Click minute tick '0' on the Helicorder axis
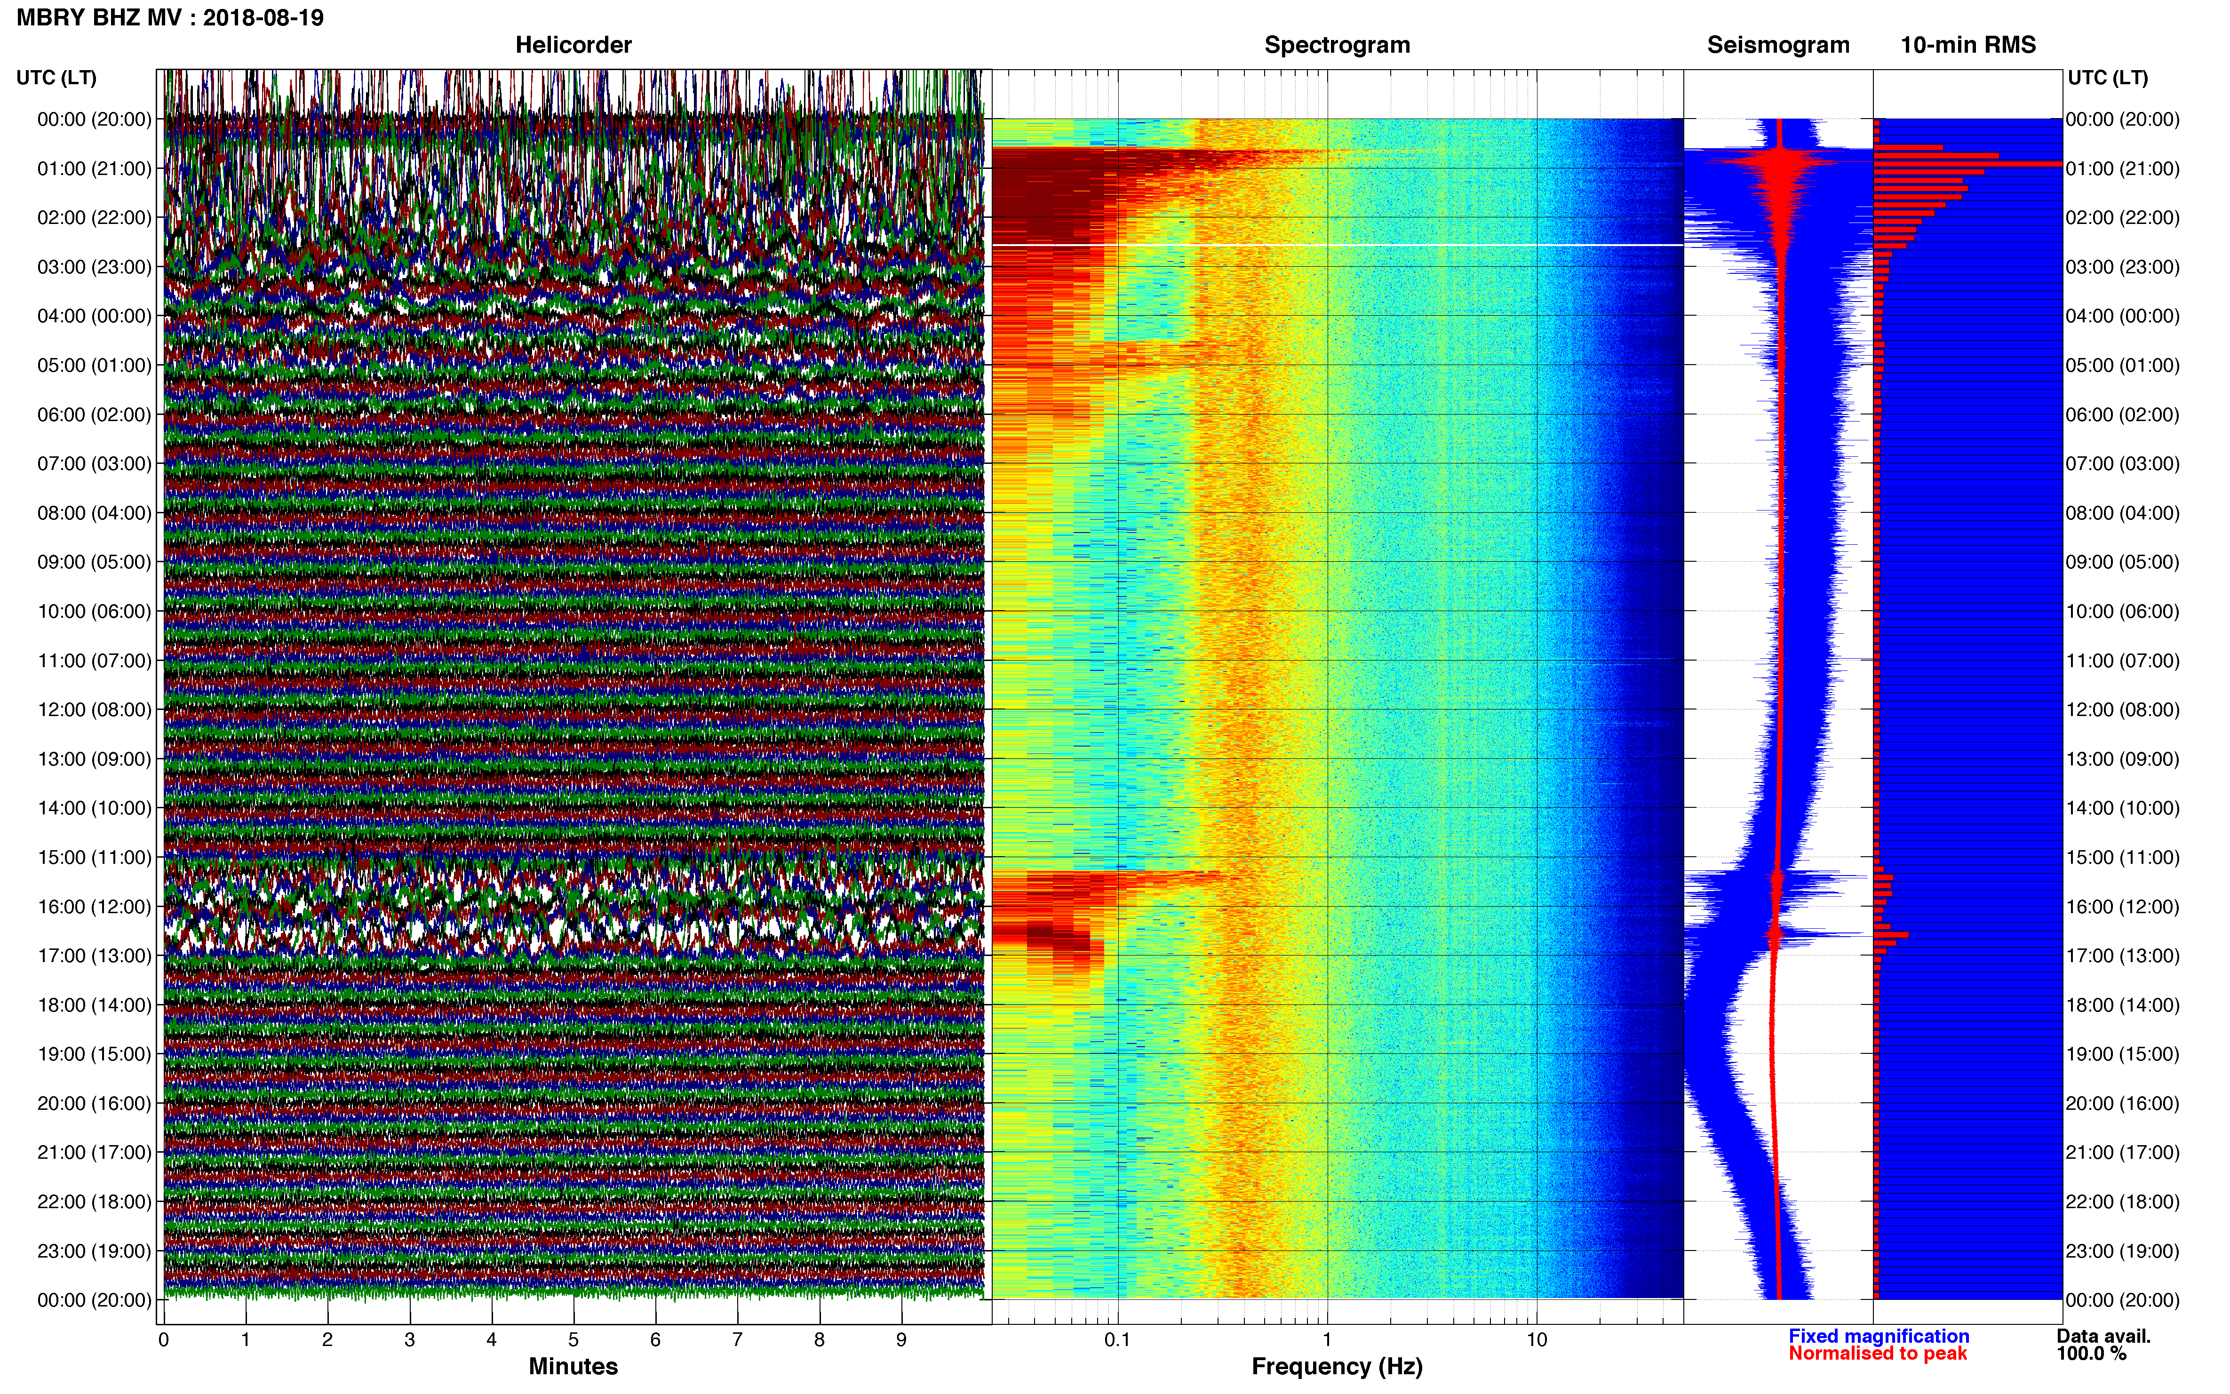The height and width of the screenshot is (1394, 2230). coord(163,1339)
